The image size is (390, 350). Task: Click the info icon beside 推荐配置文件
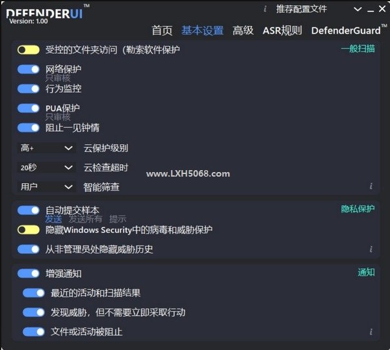(265, 9)
